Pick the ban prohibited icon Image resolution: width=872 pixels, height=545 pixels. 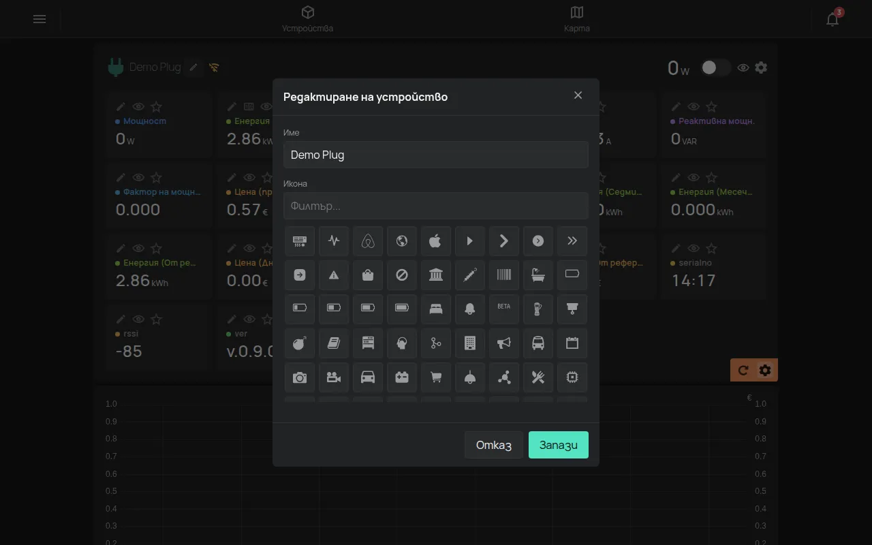coord(402,275)
